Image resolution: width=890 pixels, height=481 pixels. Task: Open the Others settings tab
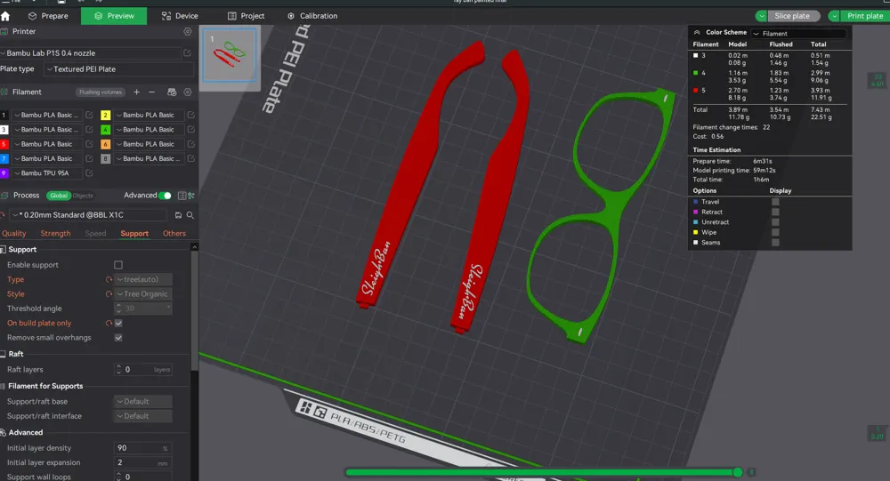click(x=174, y=234)
